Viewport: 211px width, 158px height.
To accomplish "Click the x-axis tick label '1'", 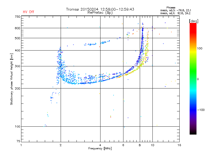I will coord(21,145).
